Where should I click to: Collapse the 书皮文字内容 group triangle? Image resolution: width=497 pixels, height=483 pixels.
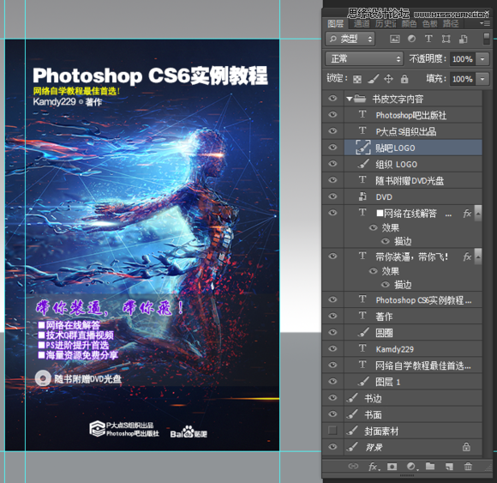349,99
